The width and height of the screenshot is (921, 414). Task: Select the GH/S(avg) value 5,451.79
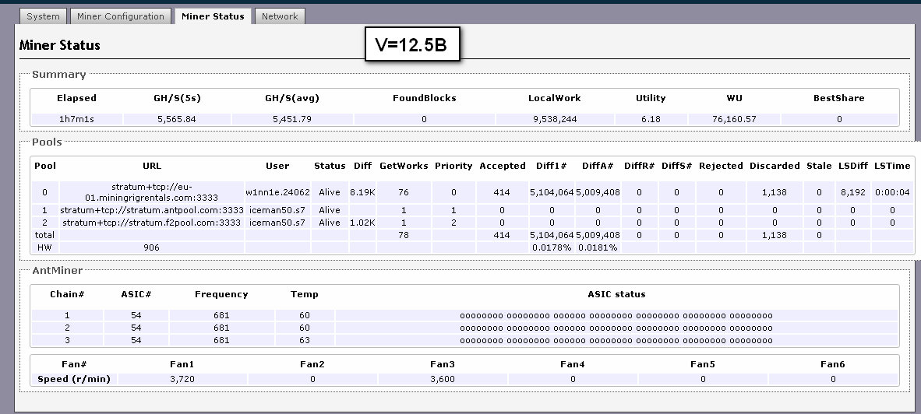(x=292, y=119)
